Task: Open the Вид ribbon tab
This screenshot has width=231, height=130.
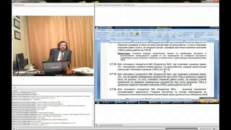Action: (x=154, y=30)
